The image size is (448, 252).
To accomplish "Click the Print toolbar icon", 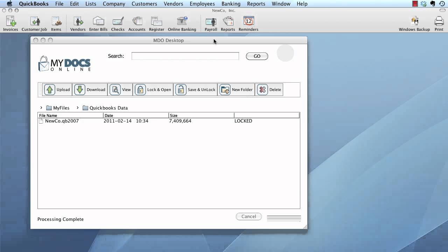I will 439,24.
